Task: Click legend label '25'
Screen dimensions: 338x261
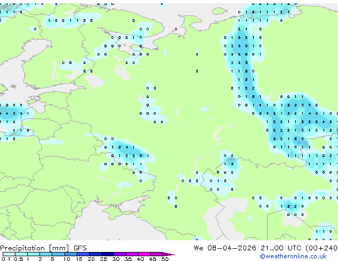Action: [103, 259]
